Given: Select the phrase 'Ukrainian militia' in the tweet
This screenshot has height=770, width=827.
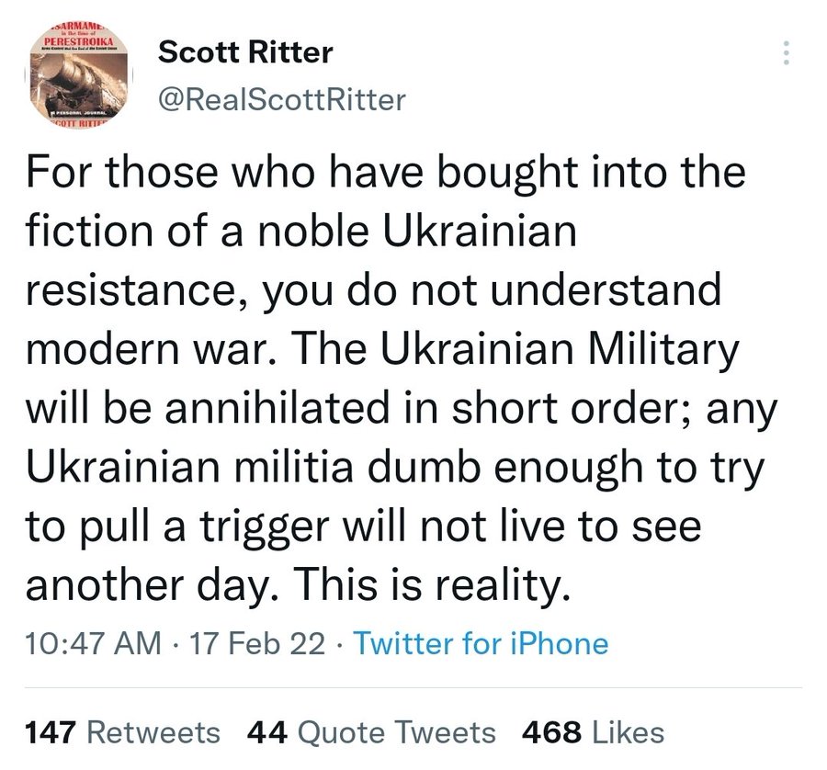Looking at the screenshot, I should coord(188,468).
